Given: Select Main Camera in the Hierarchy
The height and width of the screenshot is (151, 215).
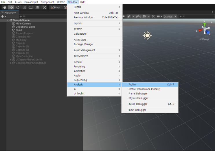Looking at the screenshot, I should click(23, 23).
